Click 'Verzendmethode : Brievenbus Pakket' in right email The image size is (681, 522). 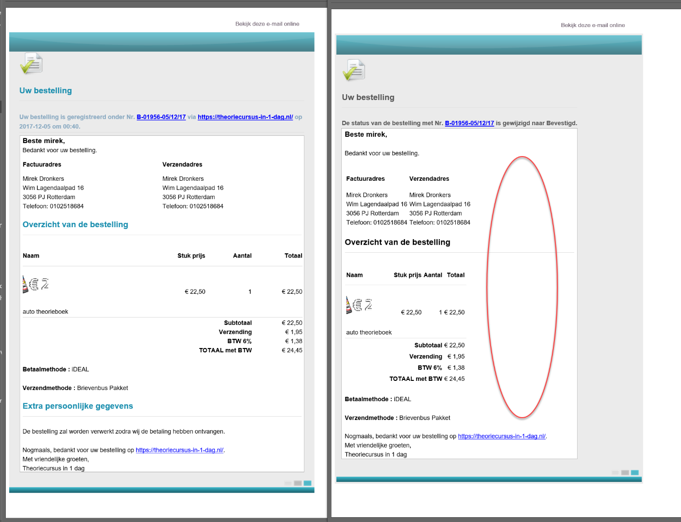(397, 418)
